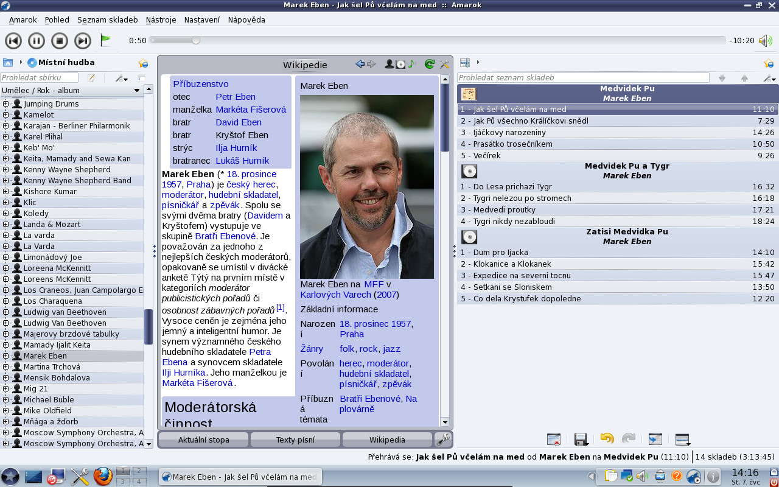
Task: Select track Ijáčkovy narozeniny in playlist
Action: click(618, 133)
